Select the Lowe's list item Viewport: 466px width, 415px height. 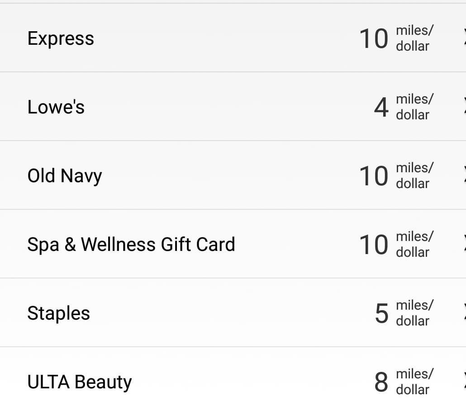tap(56, 108)
